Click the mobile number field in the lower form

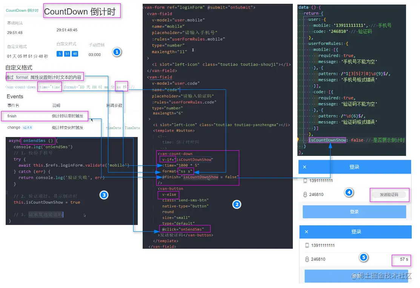[x=323, y=245]
